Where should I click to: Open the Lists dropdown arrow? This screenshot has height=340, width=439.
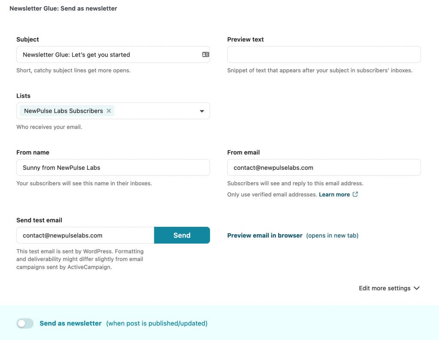click(x=202, y=111)
